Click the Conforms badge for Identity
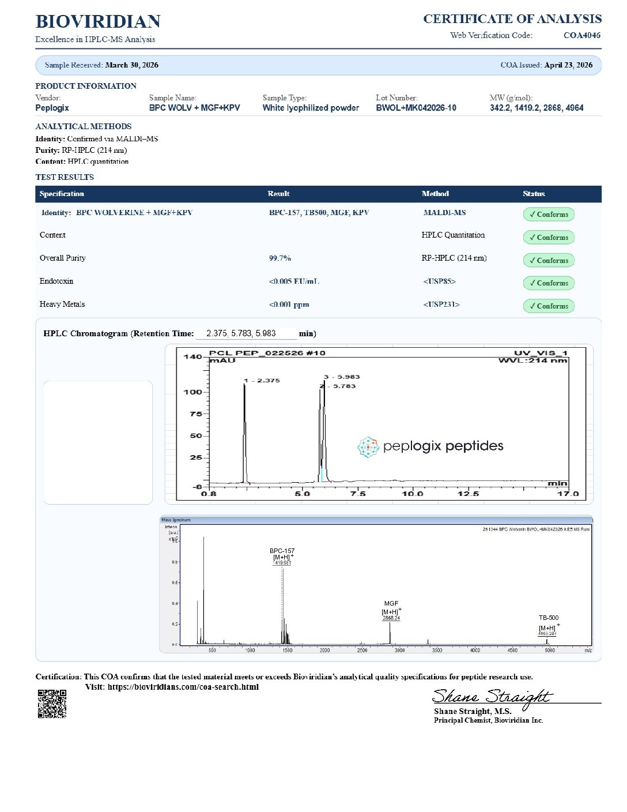Image resolution: width=627 pixels, height=812 pixels. tap(549, 215)
